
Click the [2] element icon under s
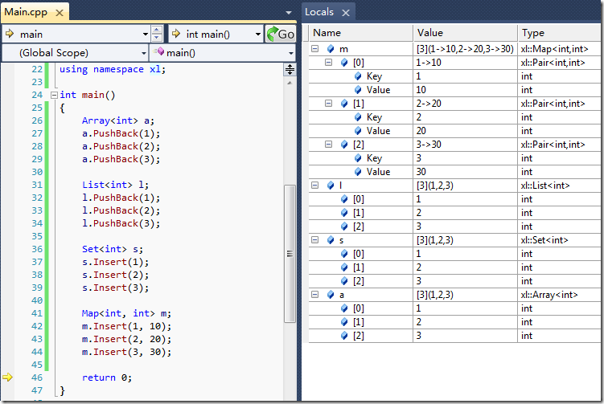tap(344, 281)
